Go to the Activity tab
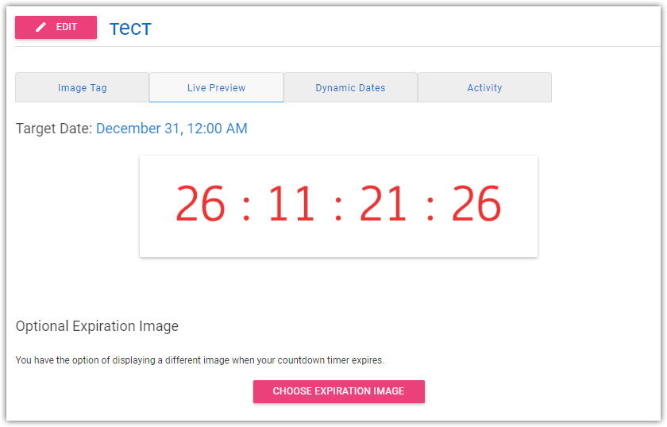 pos(484,88)
